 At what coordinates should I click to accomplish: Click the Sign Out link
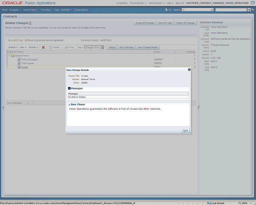point(180,3)
